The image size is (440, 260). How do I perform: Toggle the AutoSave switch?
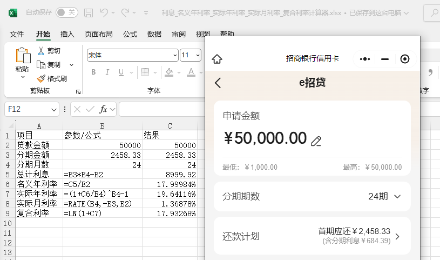click(x=67, y=12)
